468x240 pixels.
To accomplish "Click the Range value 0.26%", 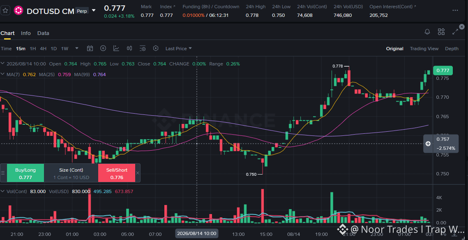I will [x=233, y=64].
